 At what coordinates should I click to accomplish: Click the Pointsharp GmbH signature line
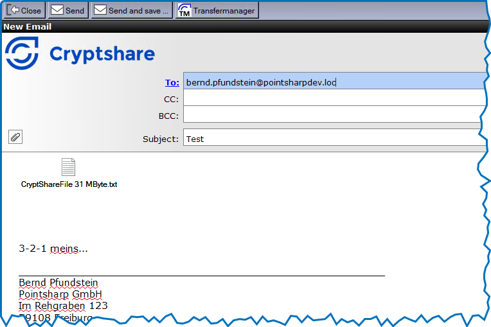(60, 294)
